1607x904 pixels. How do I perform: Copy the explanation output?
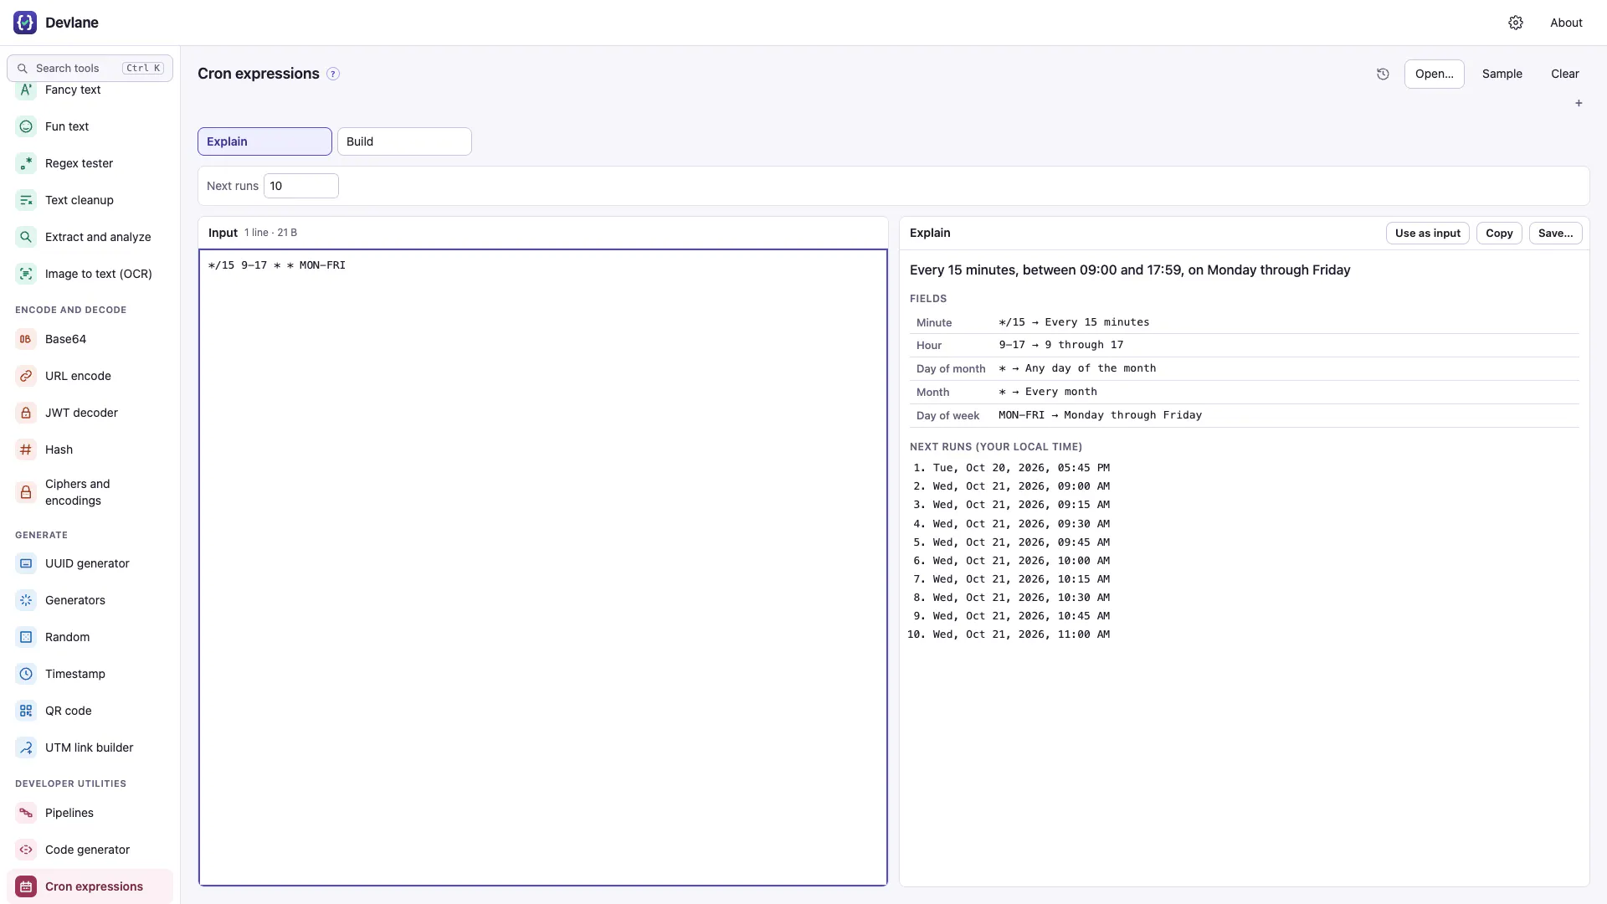coord(1499,234)
